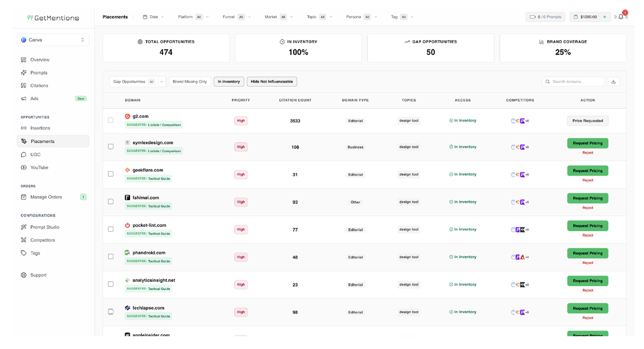The height and width of the screenshot is (349, 644).
Task: Open the Citations quote icon
Action: point(23,86)
